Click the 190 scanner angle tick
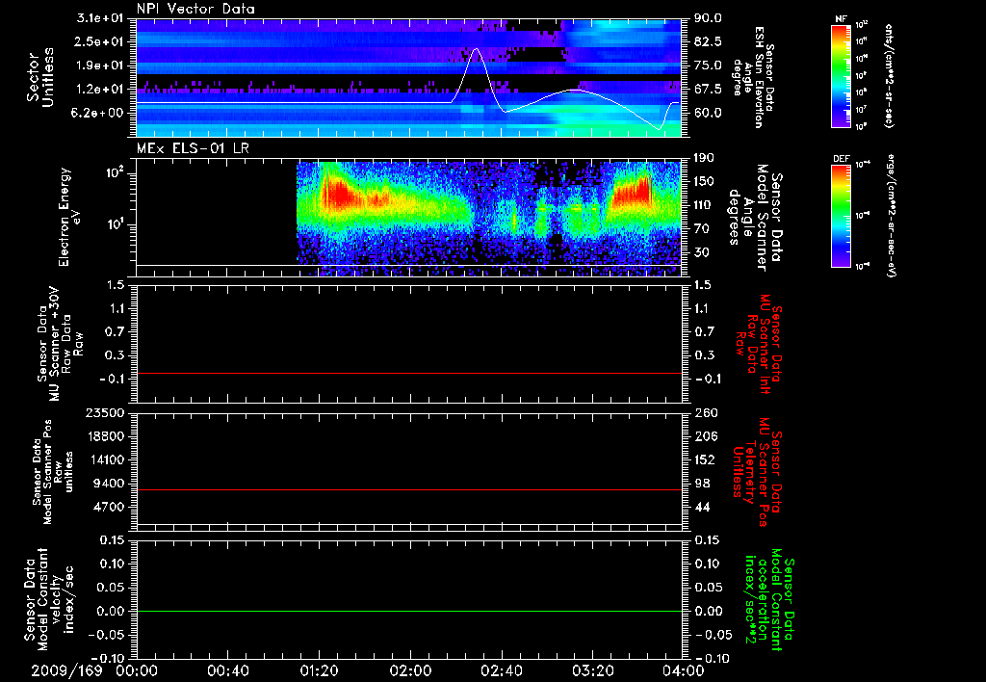 [704, 158]
